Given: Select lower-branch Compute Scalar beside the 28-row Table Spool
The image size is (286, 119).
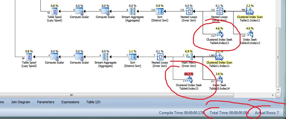Looking at the screenshot, I should 54,57.
